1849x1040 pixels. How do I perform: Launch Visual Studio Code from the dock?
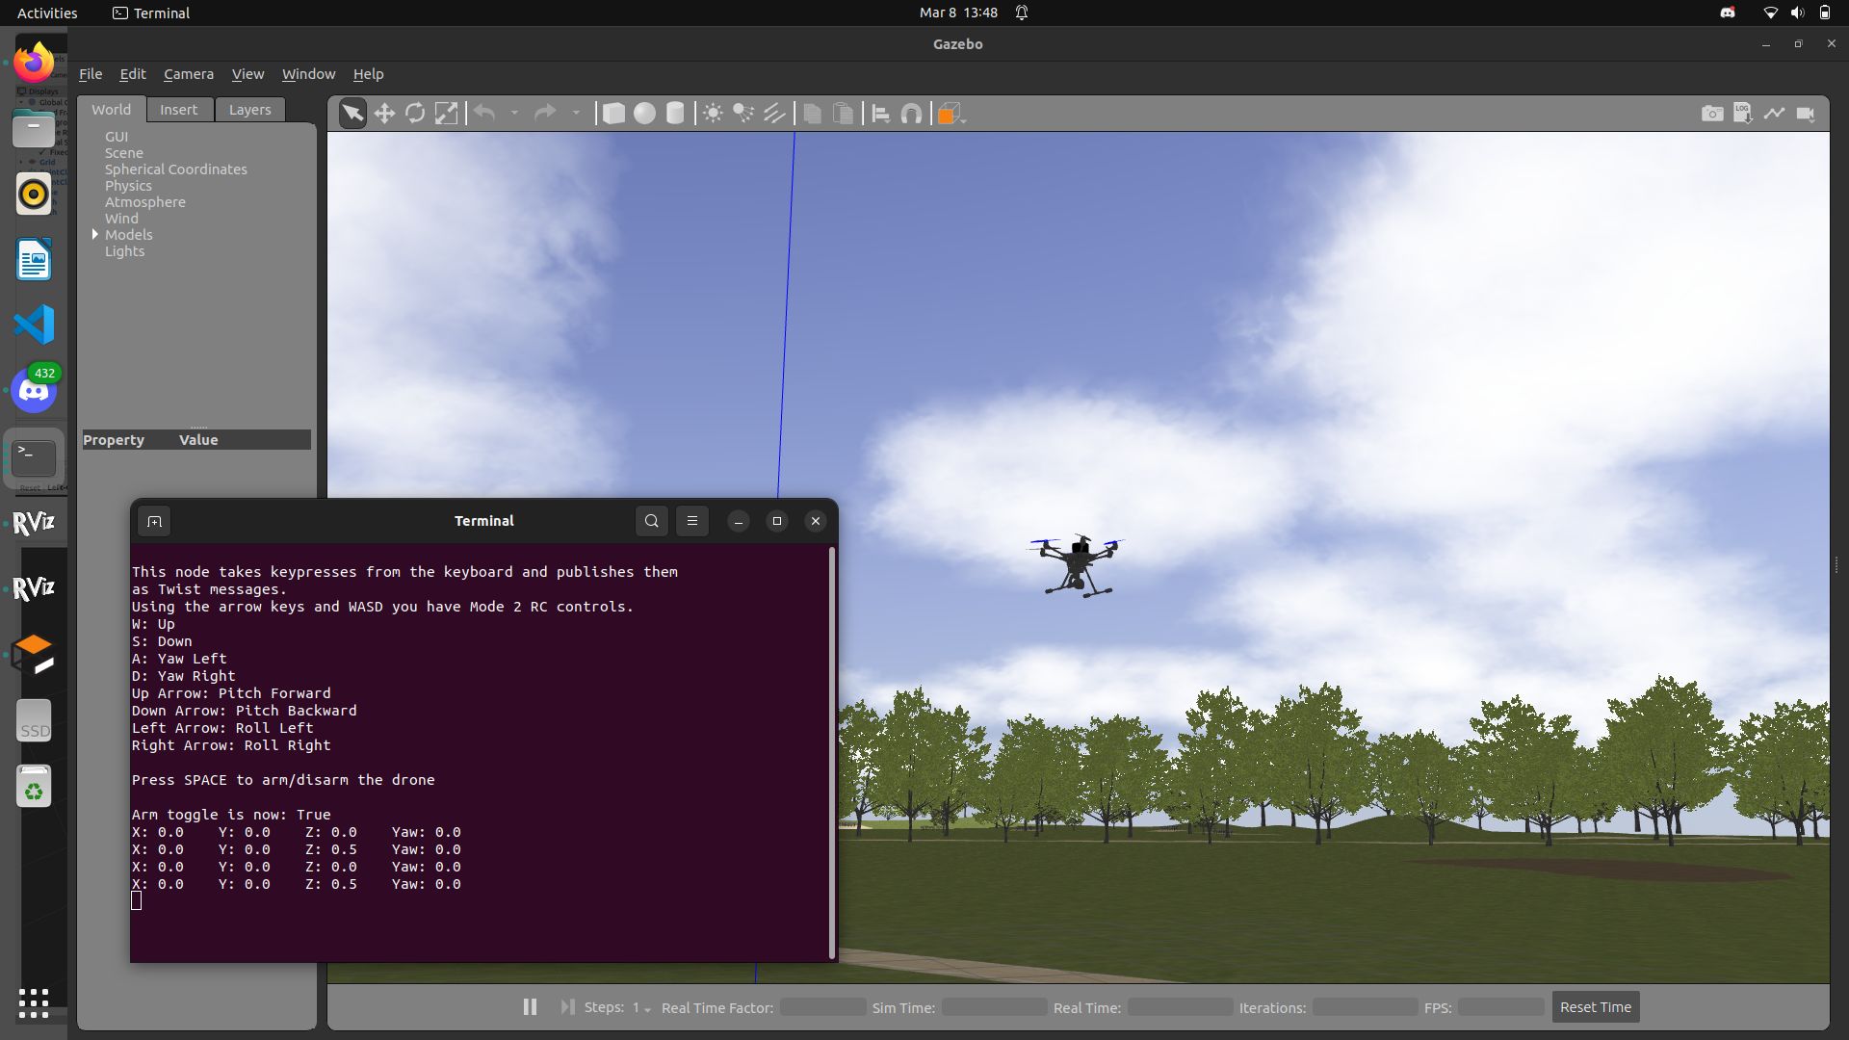pos(34,325)
